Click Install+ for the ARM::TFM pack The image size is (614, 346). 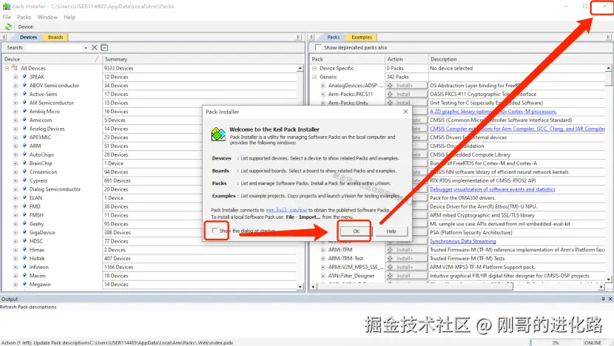click(x=406, y=250)
